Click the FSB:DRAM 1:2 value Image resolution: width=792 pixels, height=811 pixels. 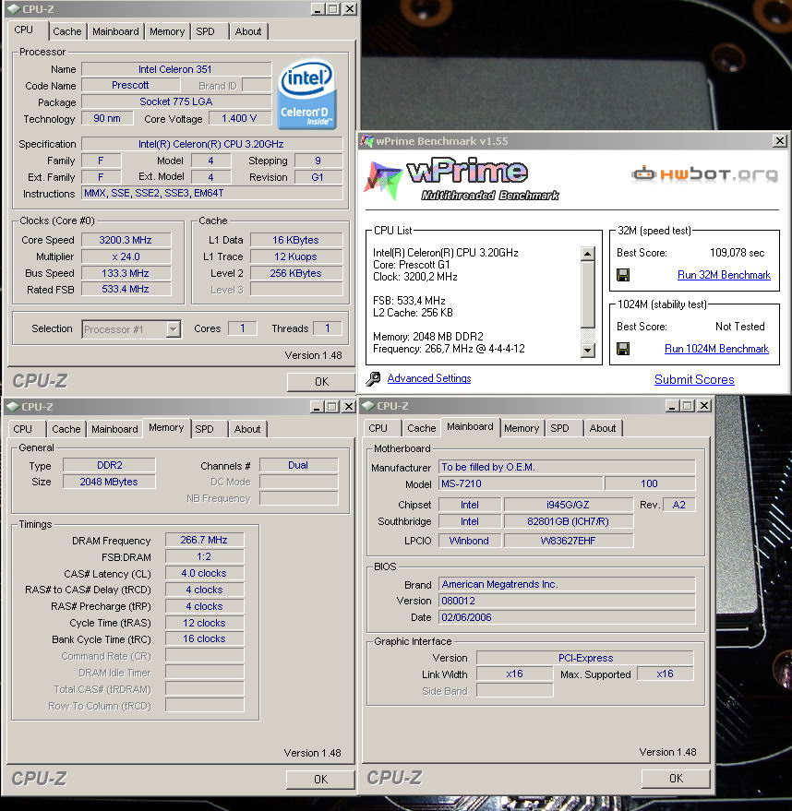204,556
